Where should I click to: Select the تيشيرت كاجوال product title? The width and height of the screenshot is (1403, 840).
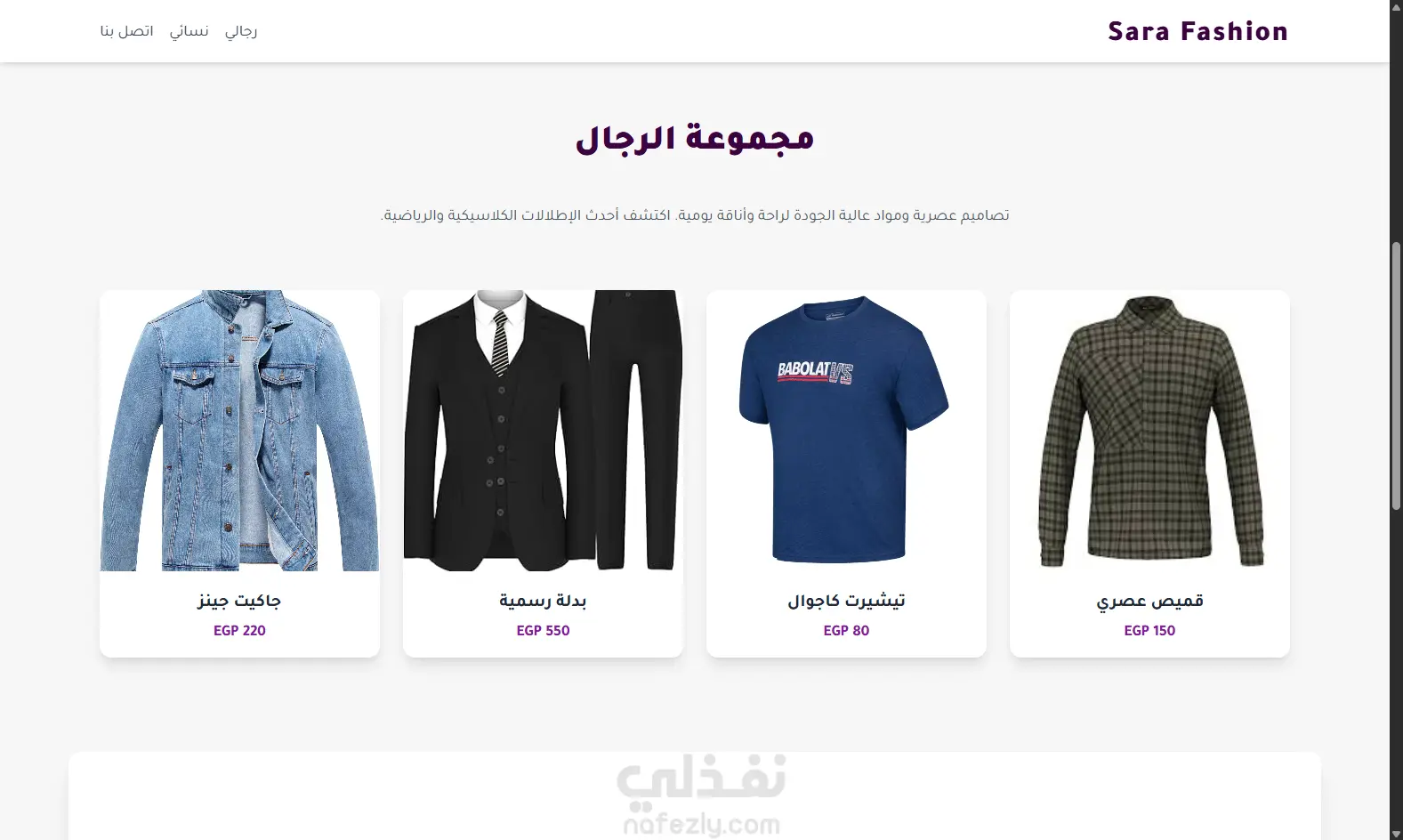(x=846, y=601)
